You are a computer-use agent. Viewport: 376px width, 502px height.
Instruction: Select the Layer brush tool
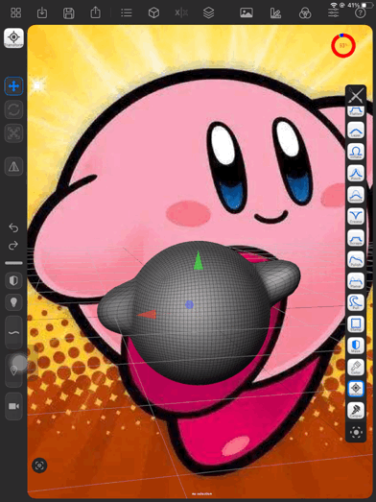356,130
